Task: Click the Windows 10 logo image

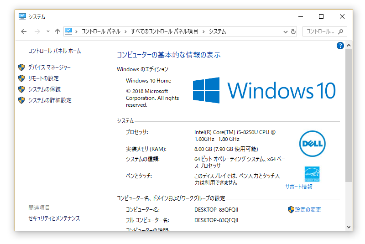Action: point(264,90)
